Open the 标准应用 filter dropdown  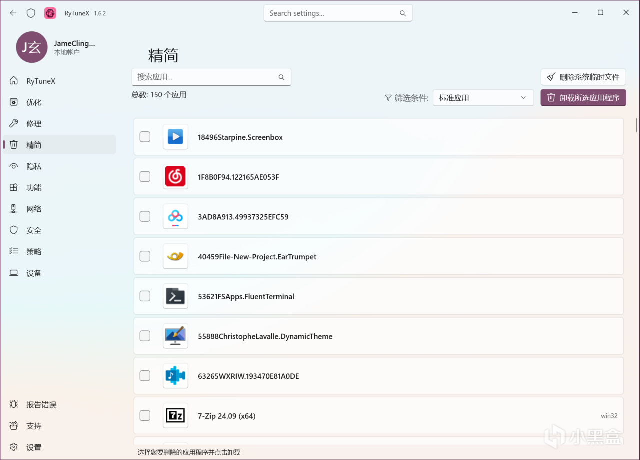click(x=483, y=98)
